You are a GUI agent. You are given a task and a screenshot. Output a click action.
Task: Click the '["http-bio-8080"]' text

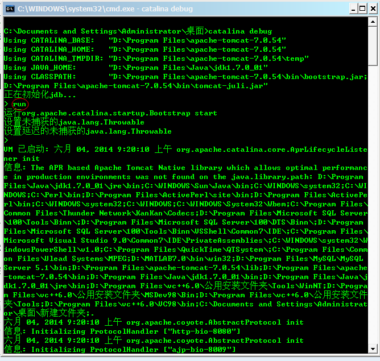(x=201, y=331)
